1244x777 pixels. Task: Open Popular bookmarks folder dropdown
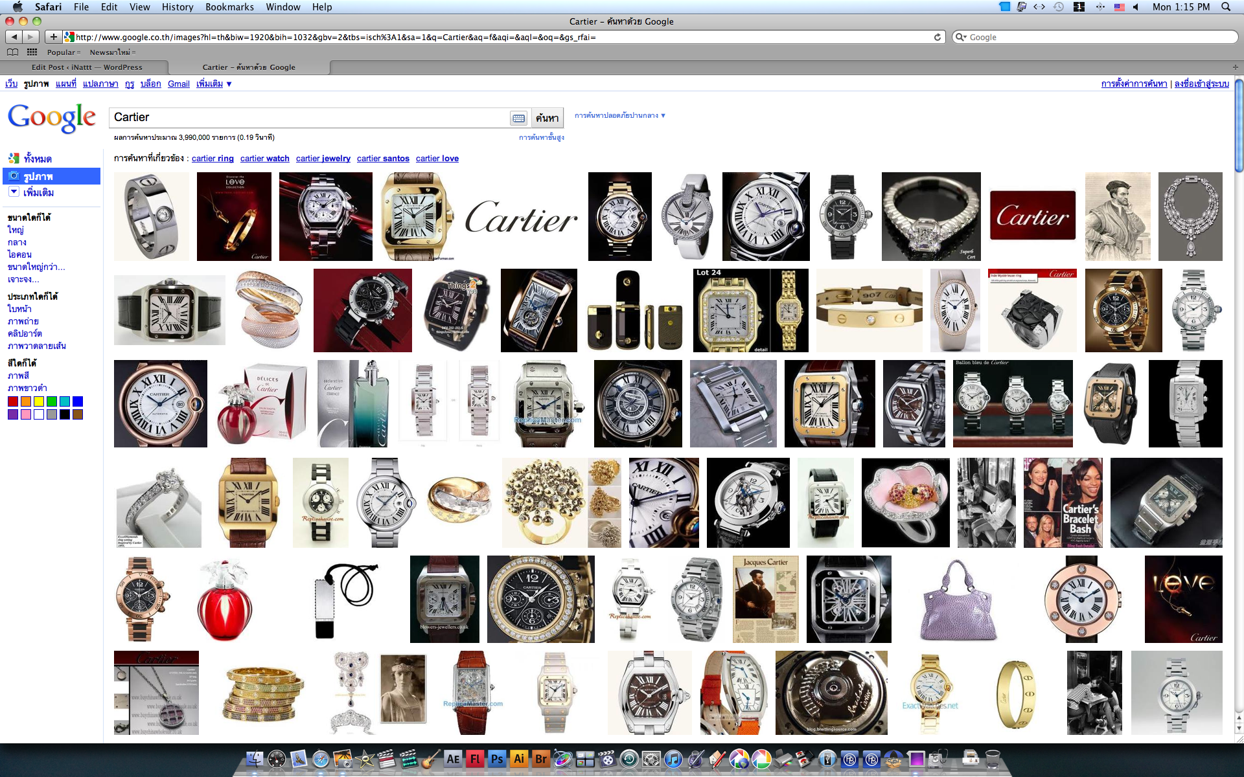63,52
